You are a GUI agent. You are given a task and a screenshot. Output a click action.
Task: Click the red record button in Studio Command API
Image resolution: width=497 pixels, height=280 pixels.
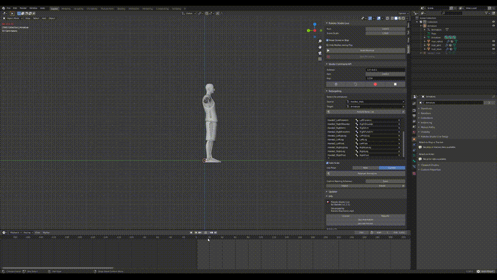coord(375,85)
